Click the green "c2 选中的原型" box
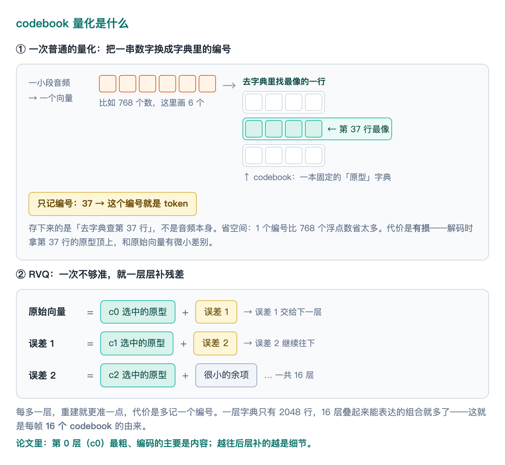This screenshot has width=505, height=465. (138, 375)
